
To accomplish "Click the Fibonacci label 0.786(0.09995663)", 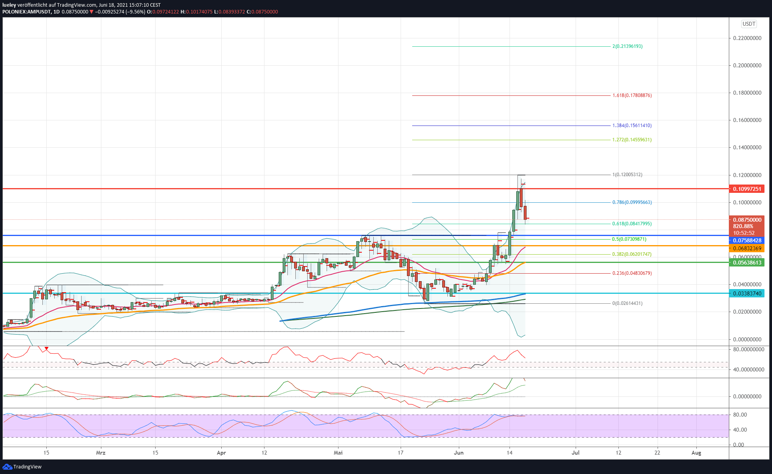I will 632,202.
